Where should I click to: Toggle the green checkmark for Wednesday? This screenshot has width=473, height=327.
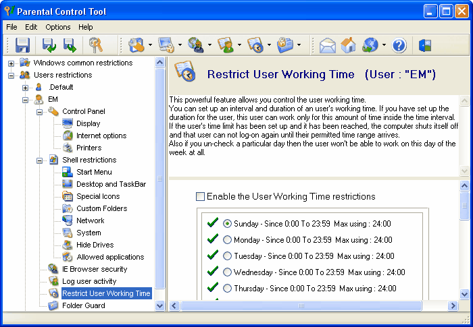[x=213, y=271]
